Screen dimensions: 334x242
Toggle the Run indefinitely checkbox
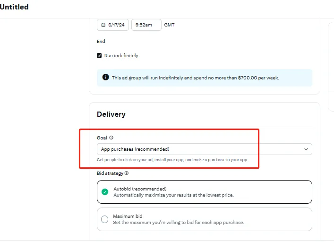99,56
